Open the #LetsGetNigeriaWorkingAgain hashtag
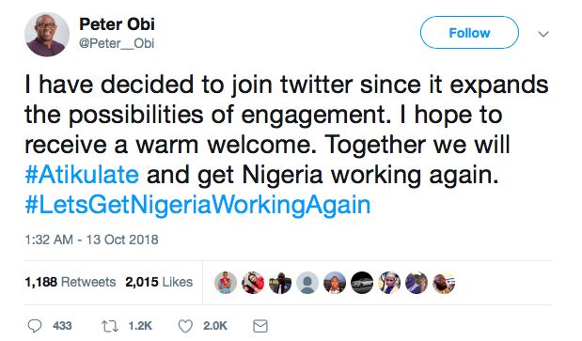Image resolution: width=582 pixels, height=341 pixels. click(197, 205)
